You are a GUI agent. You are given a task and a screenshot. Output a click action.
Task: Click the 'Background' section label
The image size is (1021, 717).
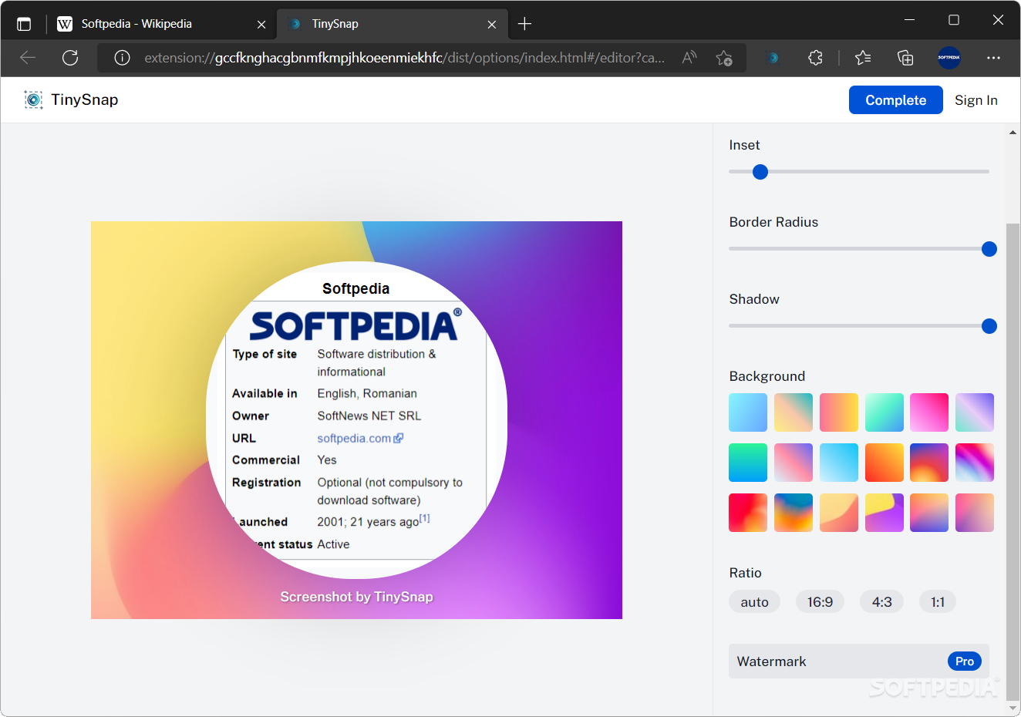[767, 376]
